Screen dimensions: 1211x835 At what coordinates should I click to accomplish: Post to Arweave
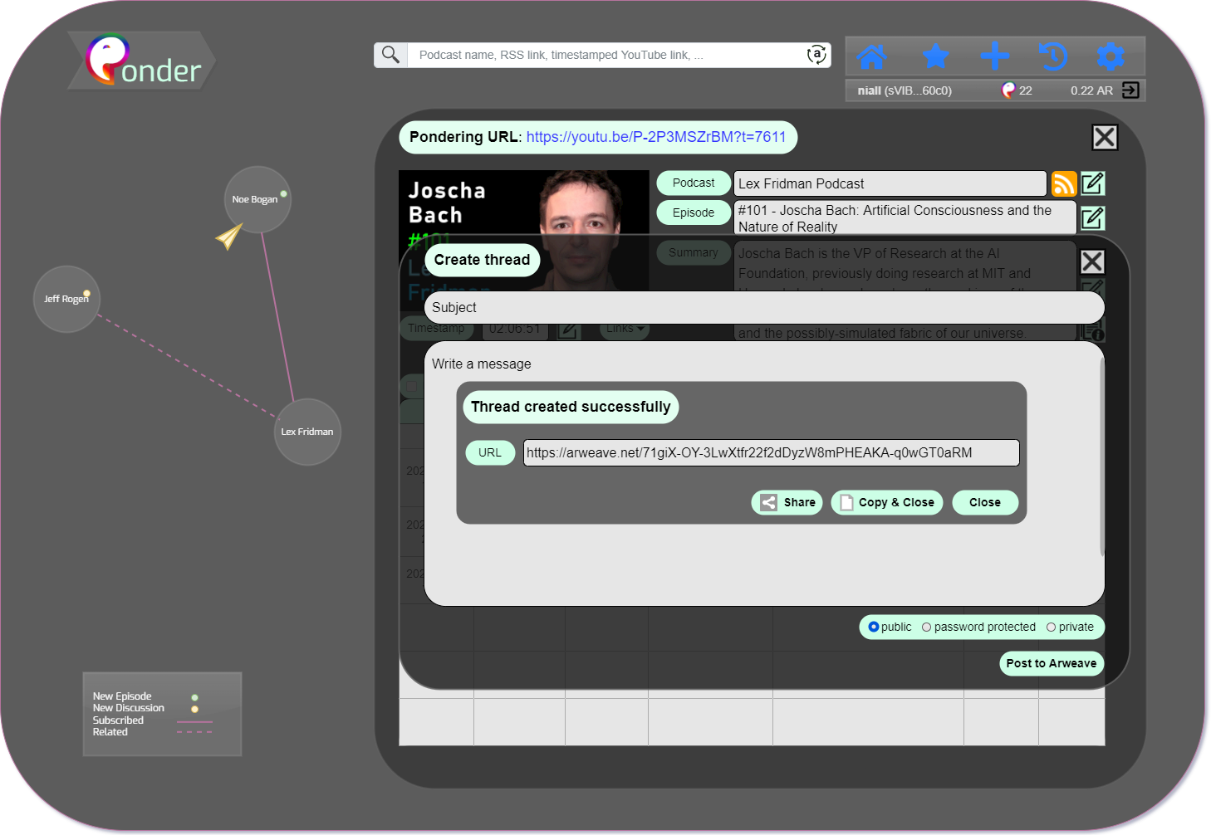pos(1051,663)
